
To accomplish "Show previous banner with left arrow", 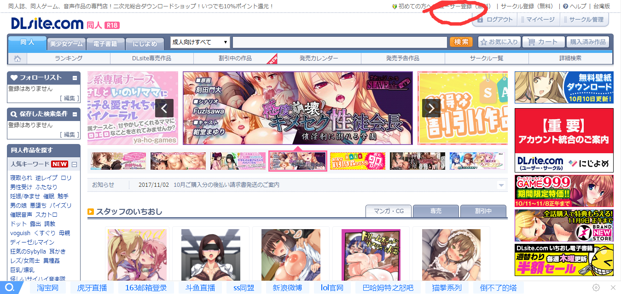I will (x=164, y=108).
